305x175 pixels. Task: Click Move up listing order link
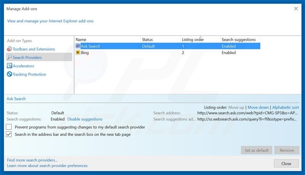(x=236, y=107)
